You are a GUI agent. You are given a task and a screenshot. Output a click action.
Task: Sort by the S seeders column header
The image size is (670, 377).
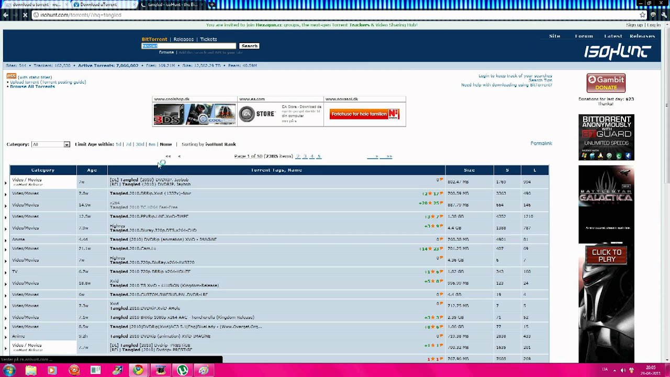tap(507, 170)
